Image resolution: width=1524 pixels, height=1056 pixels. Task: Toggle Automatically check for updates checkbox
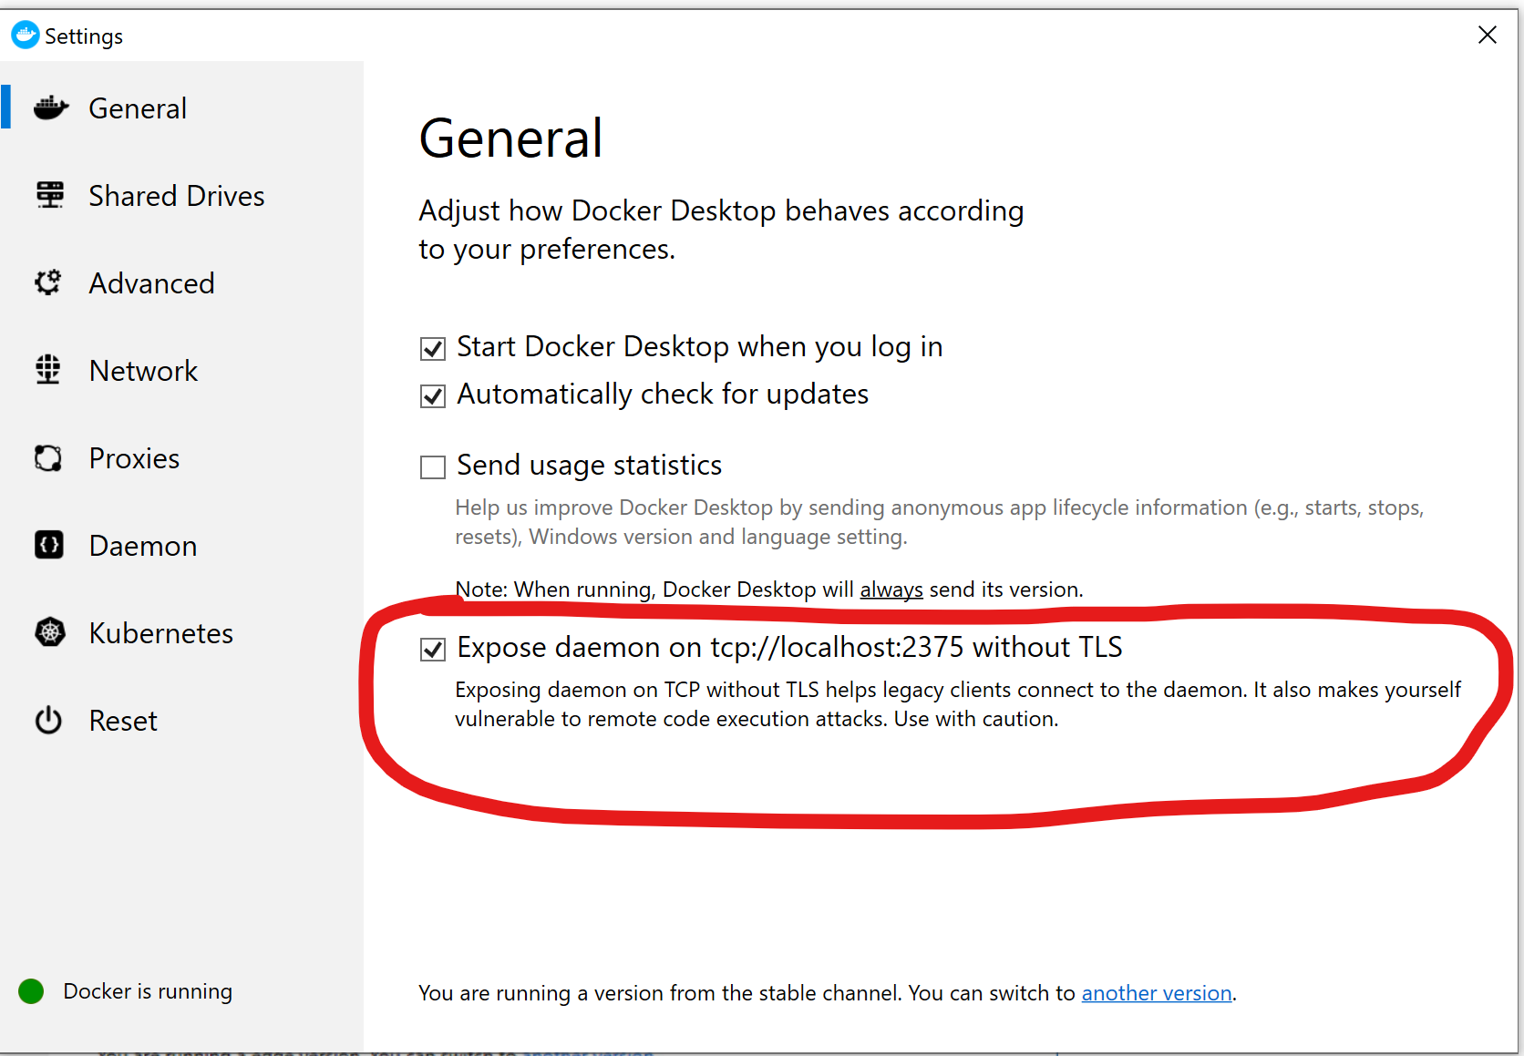[x=433, y=395]
